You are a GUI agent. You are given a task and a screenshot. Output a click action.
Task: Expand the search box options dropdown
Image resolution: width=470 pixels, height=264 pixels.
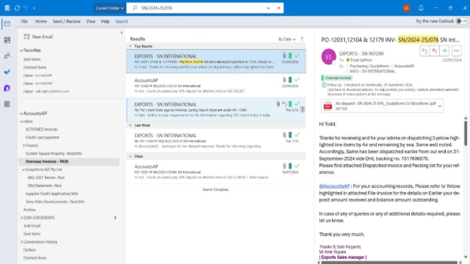268,8
